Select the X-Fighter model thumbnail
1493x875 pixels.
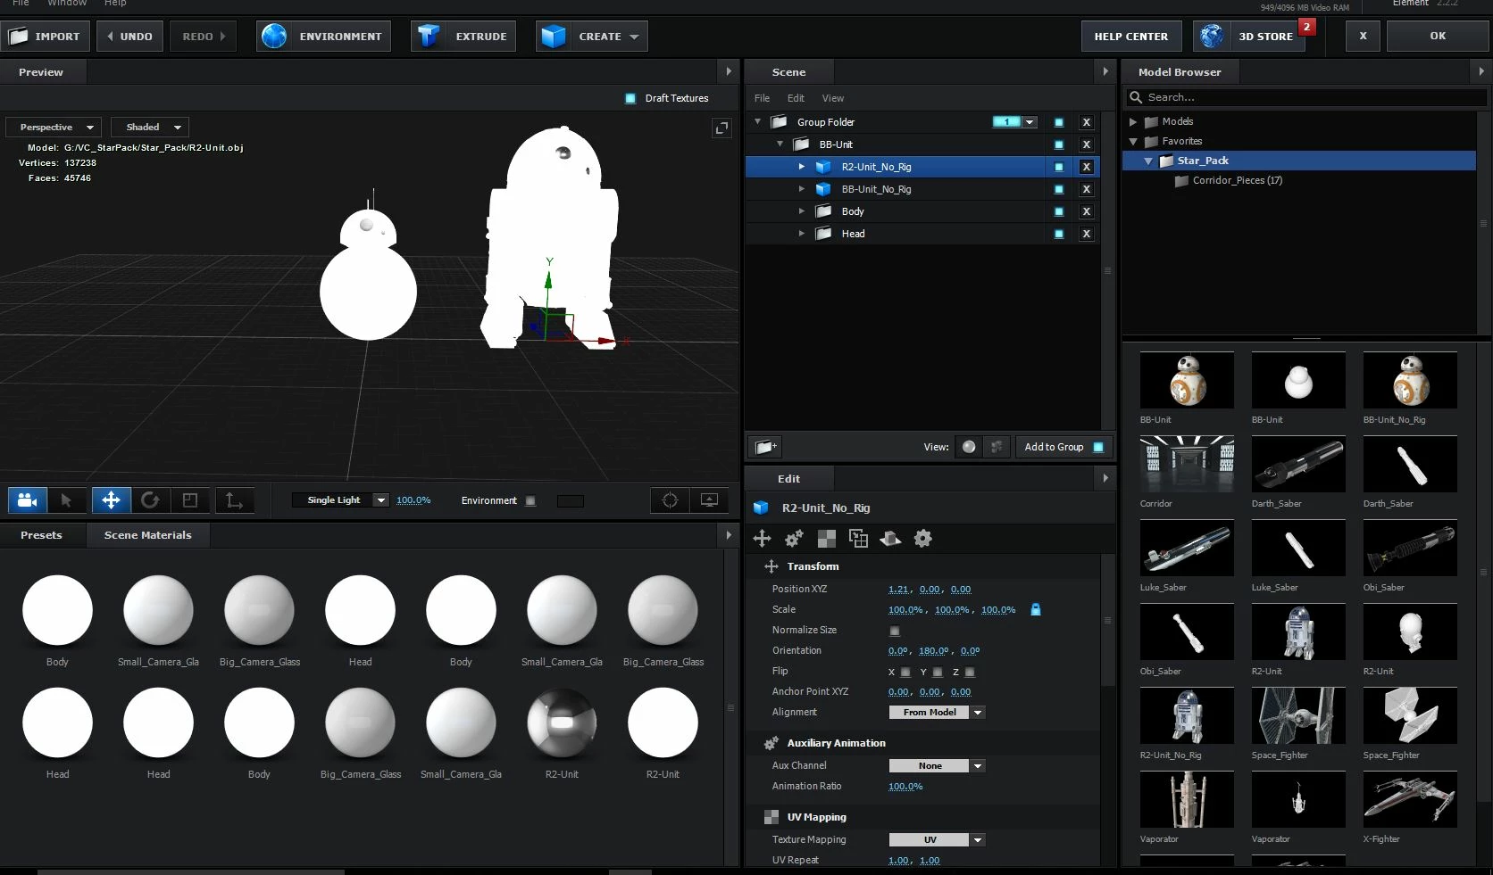(x=1410, y=800)
